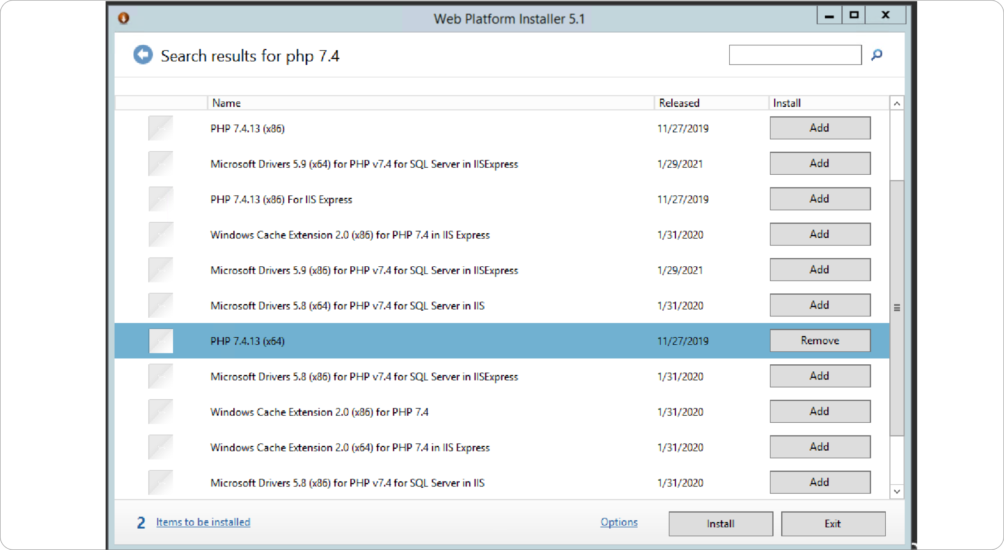Click the Install button at the bottom
Image resolution: width=1004 pixels, height=550 pixels.
tap(721, 523)
